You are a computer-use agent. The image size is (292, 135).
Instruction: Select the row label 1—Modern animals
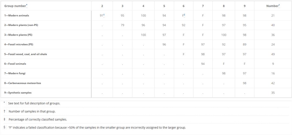16,15
